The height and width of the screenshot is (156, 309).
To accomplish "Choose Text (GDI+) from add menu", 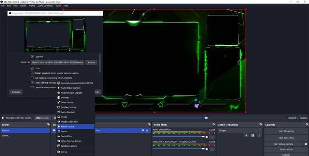I will [75, 136].
